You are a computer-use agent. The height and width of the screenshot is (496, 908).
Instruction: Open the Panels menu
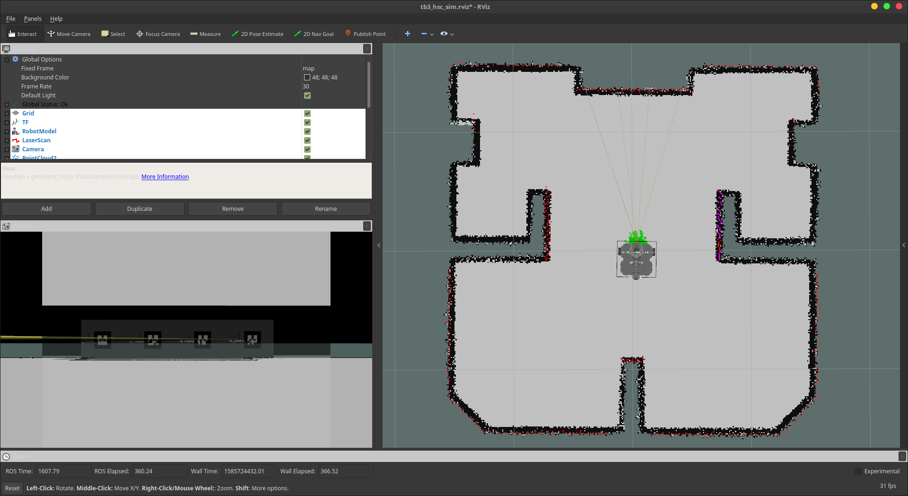(33, 19)
